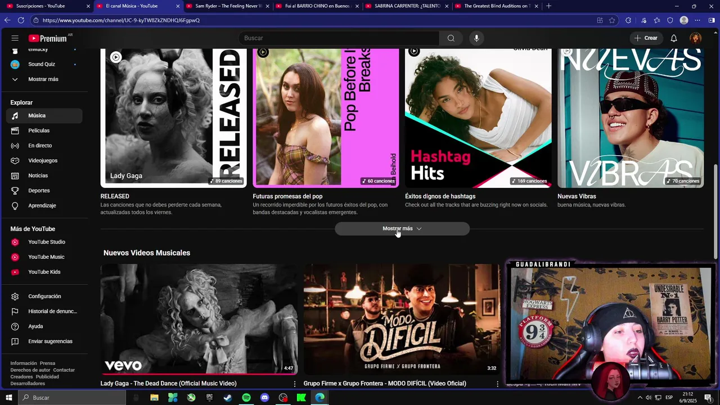Open the browser essentials shield icon
The image size is (720, 405).
[x=670, y=20]
